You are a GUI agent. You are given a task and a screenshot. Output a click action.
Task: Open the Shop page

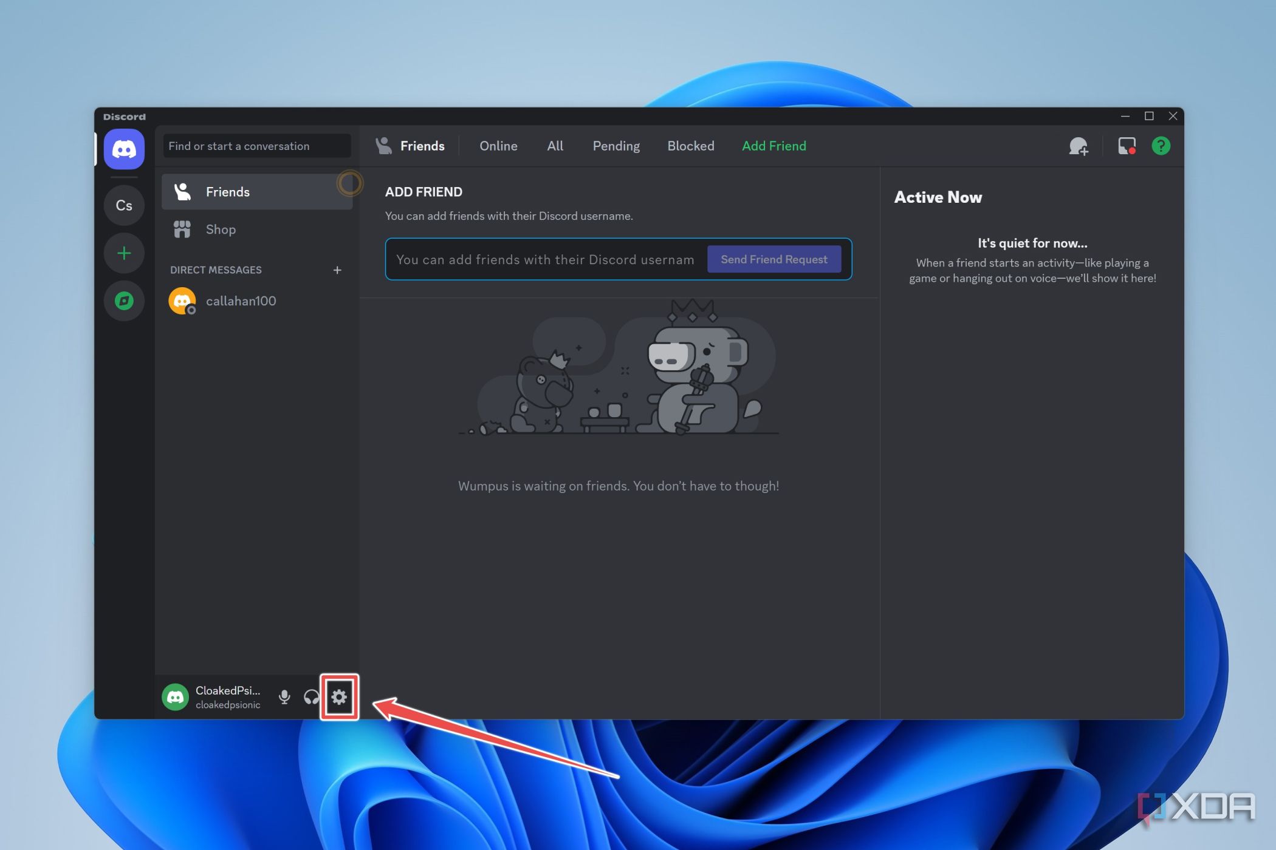pyautogui.click(x=221, y=229)
